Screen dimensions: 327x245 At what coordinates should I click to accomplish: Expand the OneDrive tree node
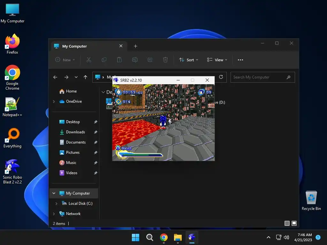(54, 101)
